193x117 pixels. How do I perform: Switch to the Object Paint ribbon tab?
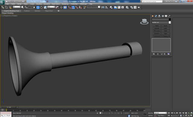[x=49, y=11]
